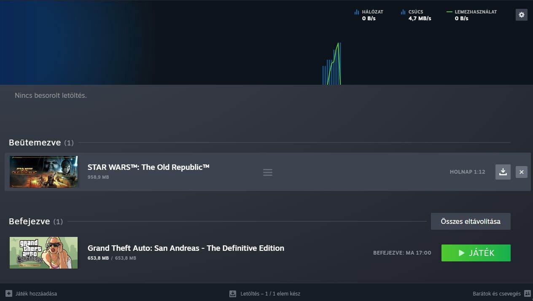Start the Star Wars download now
533x301 pixels.
[x=503, y=172]
